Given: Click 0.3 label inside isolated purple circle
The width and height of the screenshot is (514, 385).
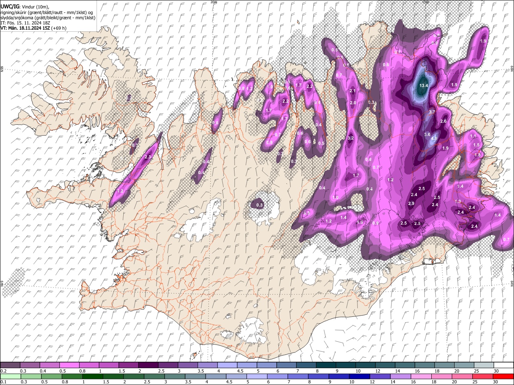Looking at the screenshot, I should 259,205.
